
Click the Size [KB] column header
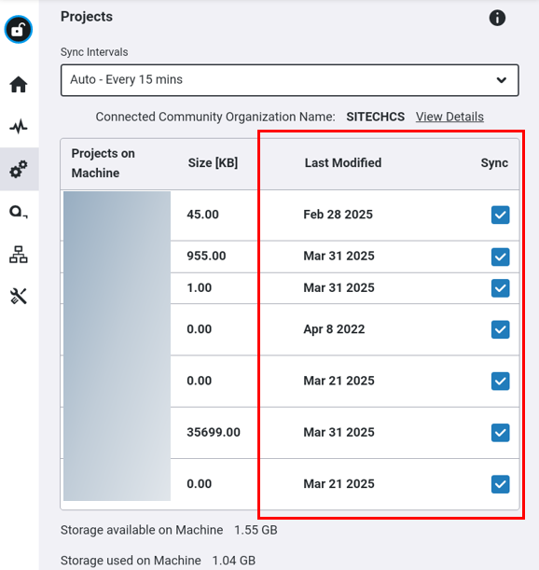[213, 163]
